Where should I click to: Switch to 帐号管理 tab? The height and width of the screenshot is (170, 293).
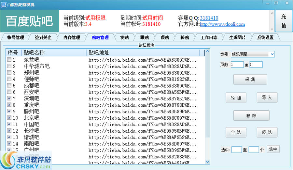[x=16, y=37]
